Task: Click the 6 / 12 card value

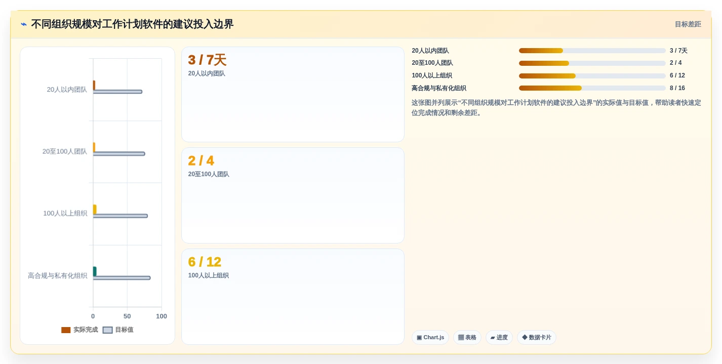Action: coord(205,262)
